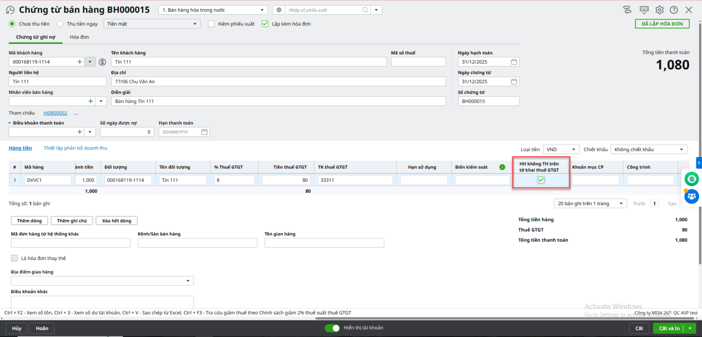Open the help question mark icon
Viewport: 702px width, 337px height.
(x=674, y=10)
